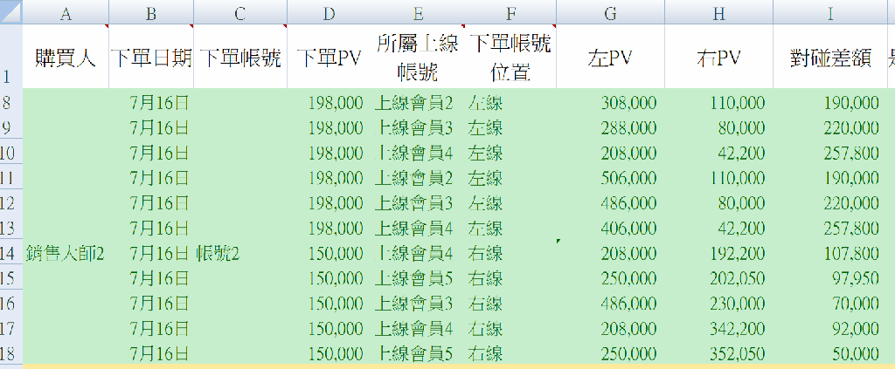This screenshot has width=895, height=369.
Task: Click the 下單帳號 header cell
Action: [x=240, y=56]
